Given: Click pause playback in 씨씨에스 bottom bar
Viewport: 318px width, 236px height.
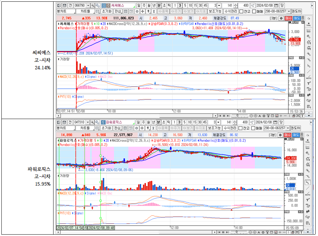Looking at the screenshot, I should point(224,116).
